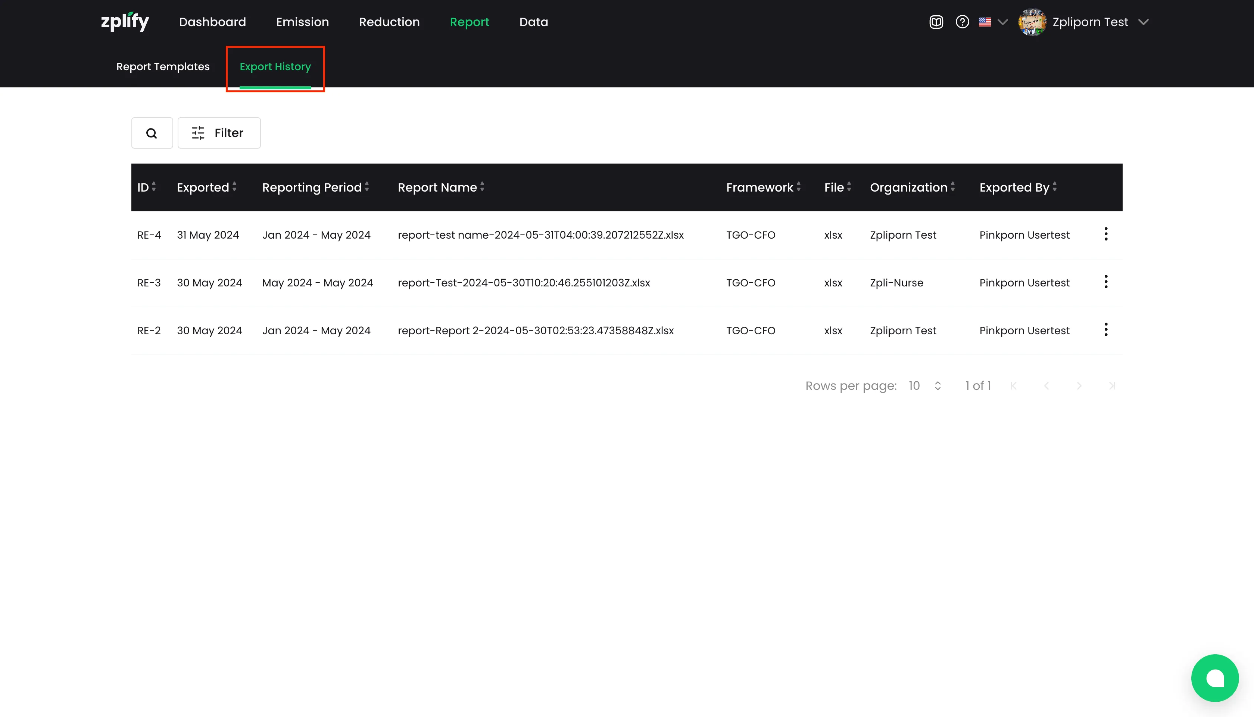This screenshot has width=1254, height=717.
Task: Click the zplify logo
Action: [125, 22]
